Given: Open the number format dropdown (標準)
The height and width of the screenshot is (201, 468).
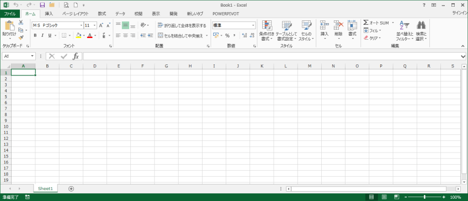Looking at the screenshot, I should click(x=253, y=26).
